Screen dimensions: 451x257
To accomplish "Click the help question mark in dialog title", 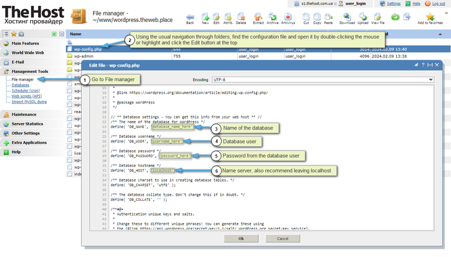I will point(423,65).
